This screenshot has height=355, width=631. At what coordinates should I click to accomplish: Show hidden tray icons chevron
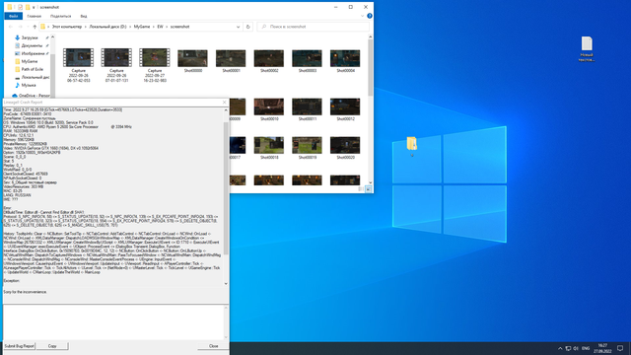pos(560,348)
